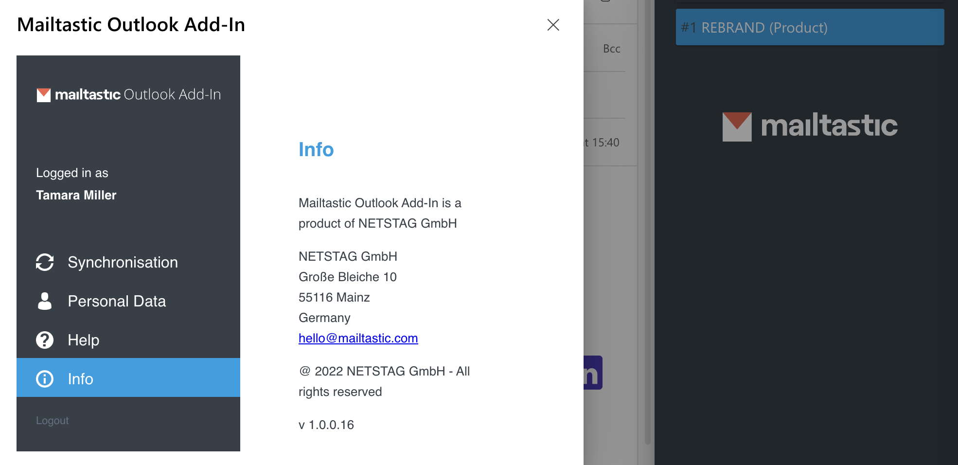Click the dialog title Mailtastic Outlook Add-In

131,25
